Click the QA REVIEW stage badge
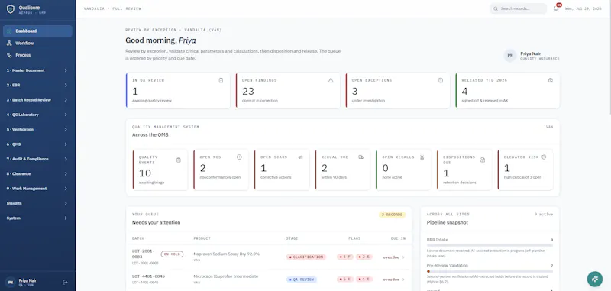The width and height of the screenshot is (611, 291). (302, 280)
